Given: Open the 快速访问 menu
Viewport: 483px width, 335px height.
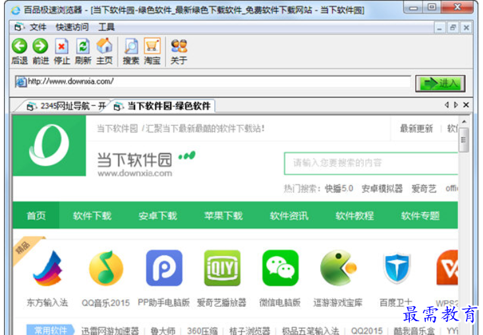Looking at the screenshot, I should pyautogui.click(x=72, y=28).
